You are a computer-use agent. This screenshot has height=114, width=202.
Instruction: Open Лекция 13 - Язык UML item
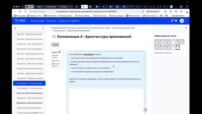click(30, 64)
